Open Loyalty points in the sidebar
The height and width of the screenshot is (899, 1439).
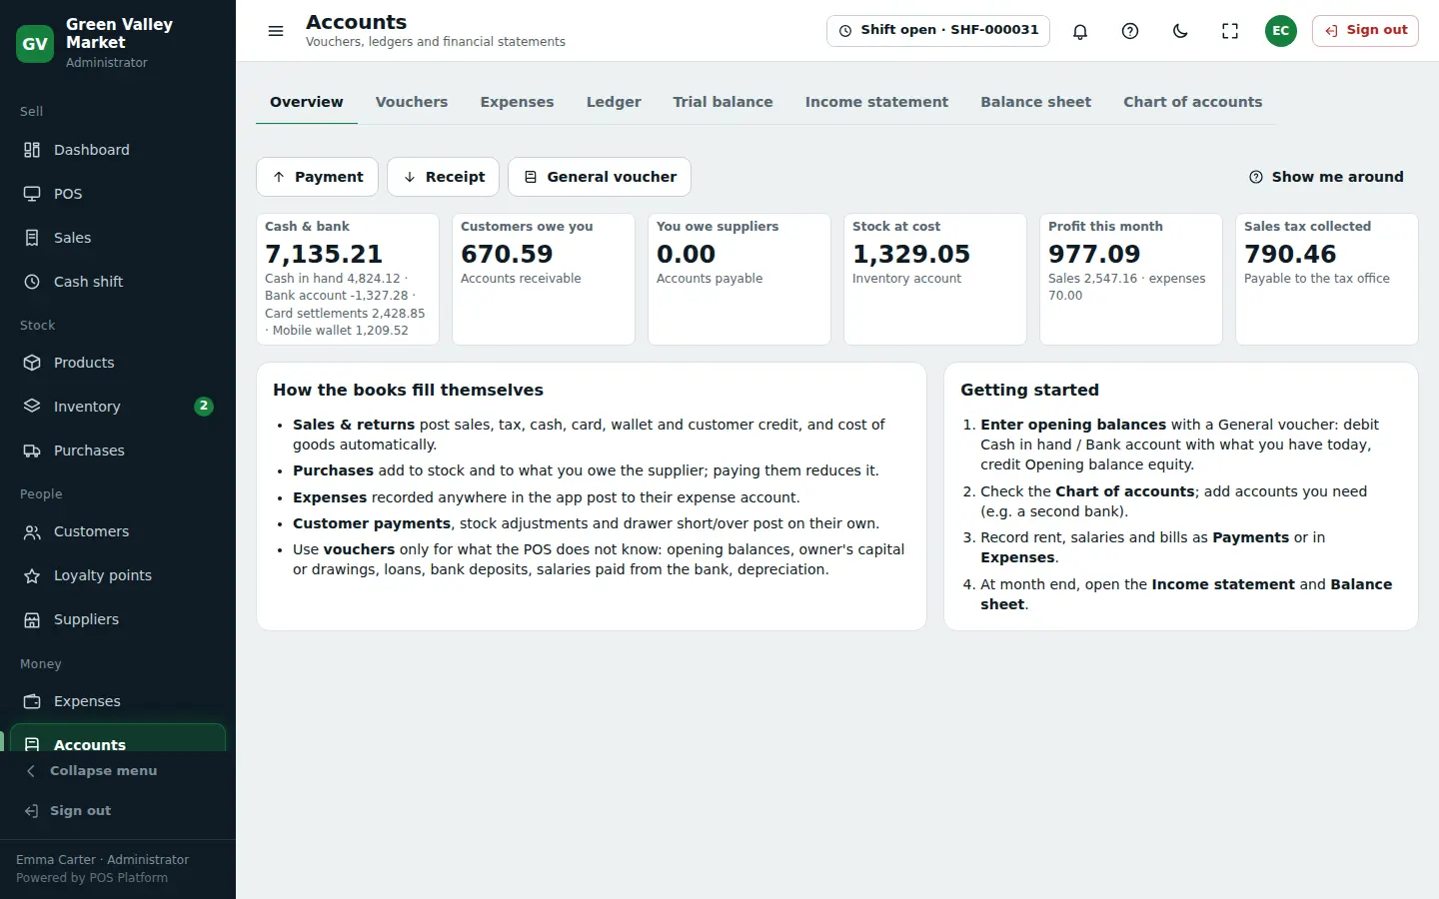118,575
